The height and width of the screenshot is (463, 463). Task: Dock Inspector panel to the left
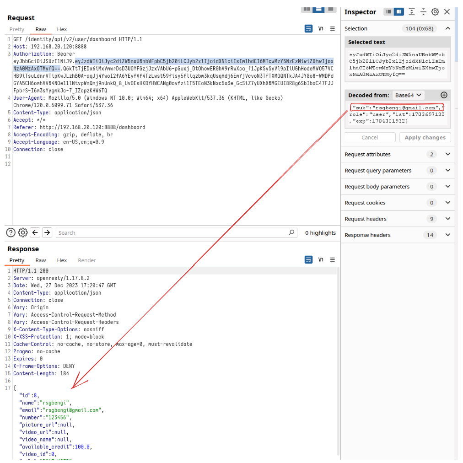pyautogui.click(x=388, y=12)
